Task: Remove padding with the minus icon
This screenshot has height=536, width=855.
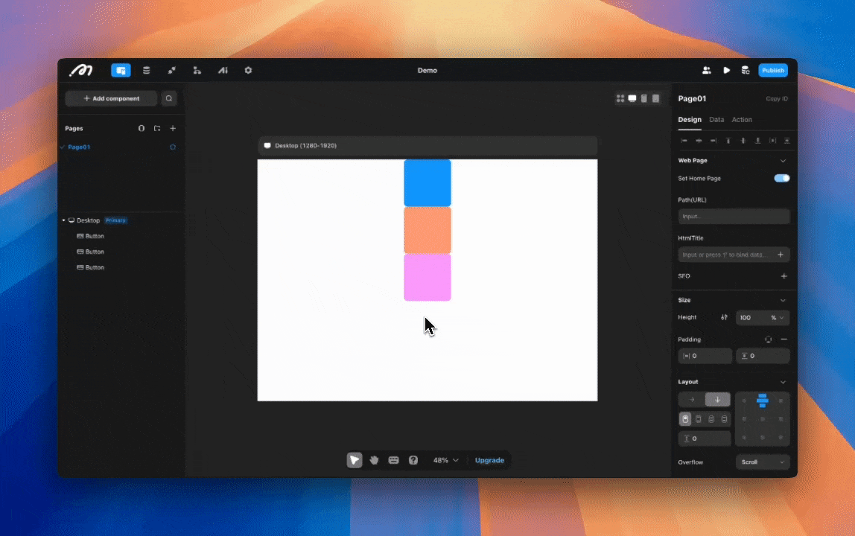Action: click(x=784, y=339)
